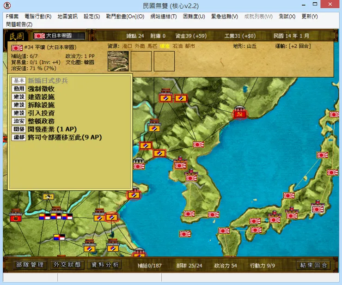Select the greyed 新編日式步兵 entry

coord(48,81)
